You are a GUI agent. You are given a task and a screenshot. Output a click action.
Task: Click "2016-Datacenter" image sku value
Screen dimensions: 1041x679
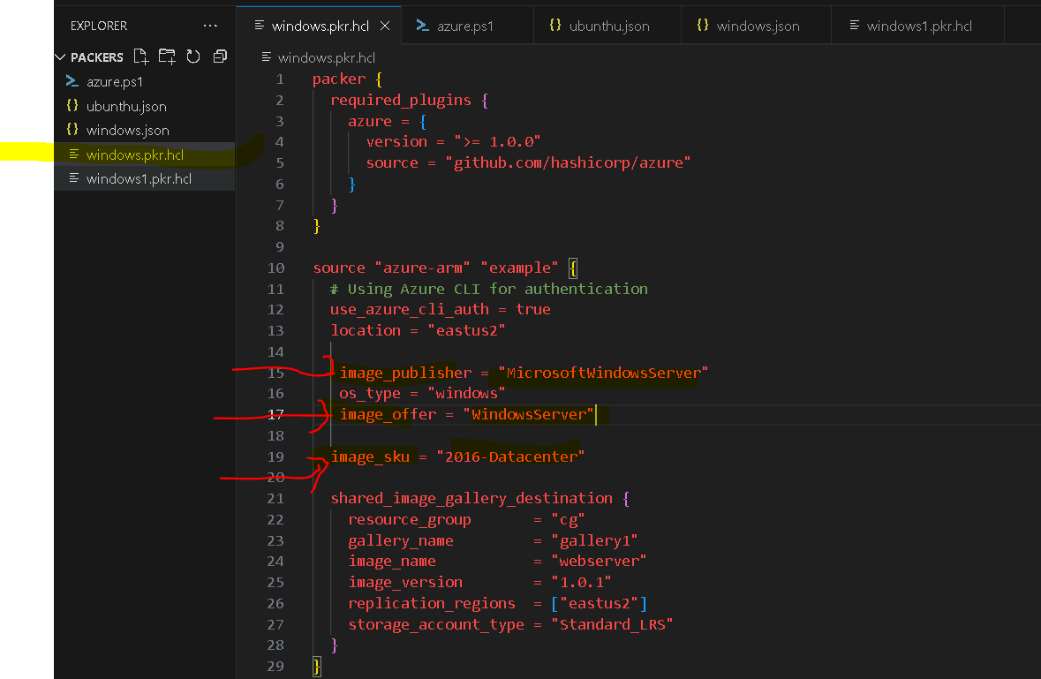point(510,456)
